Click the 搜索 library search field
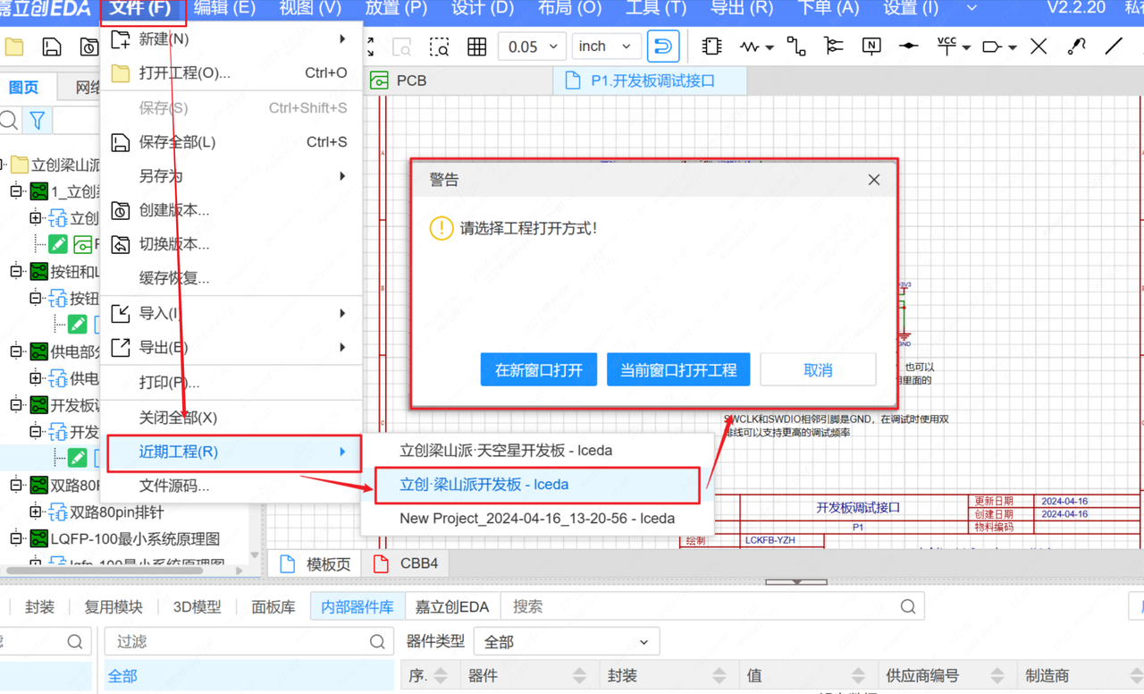 [713, 606]
